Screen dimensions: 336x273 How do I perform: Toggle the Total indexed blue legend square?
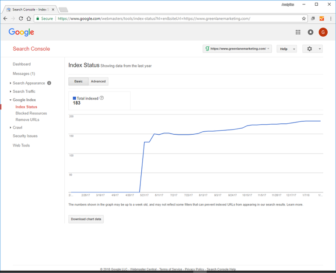[74, 98]
